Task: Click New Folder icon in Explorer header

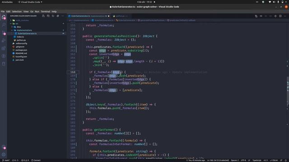Action: pyautogui.click(x=48, y=16)
